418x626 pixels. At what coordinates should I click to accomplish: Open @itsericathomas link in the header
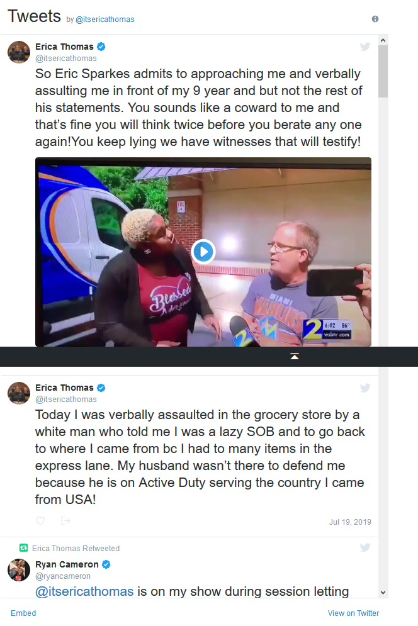[x=104, y=19]
